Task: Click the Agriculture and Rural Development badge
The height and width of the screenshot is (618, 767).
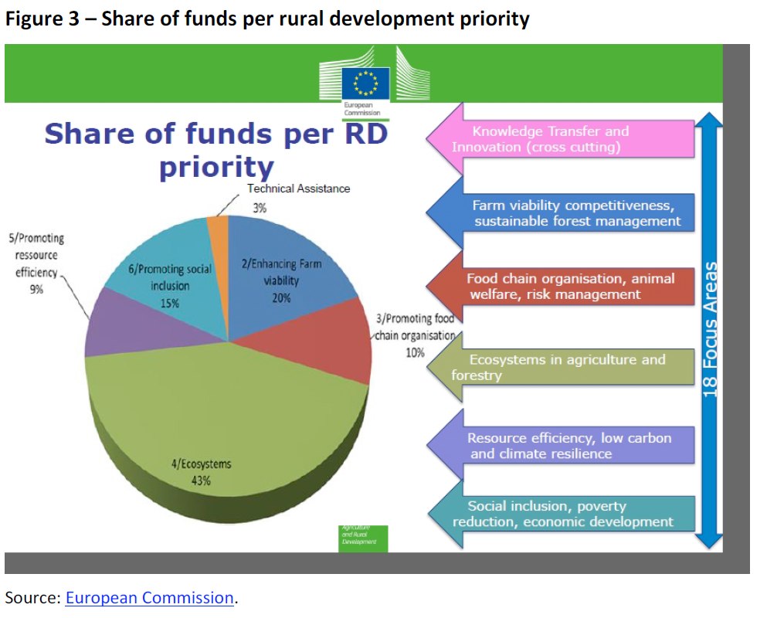Action: coord(361,536)
